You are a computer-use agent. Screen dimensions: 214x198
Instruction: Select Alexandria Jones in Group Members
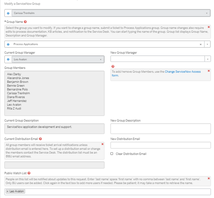coord(18,78)
